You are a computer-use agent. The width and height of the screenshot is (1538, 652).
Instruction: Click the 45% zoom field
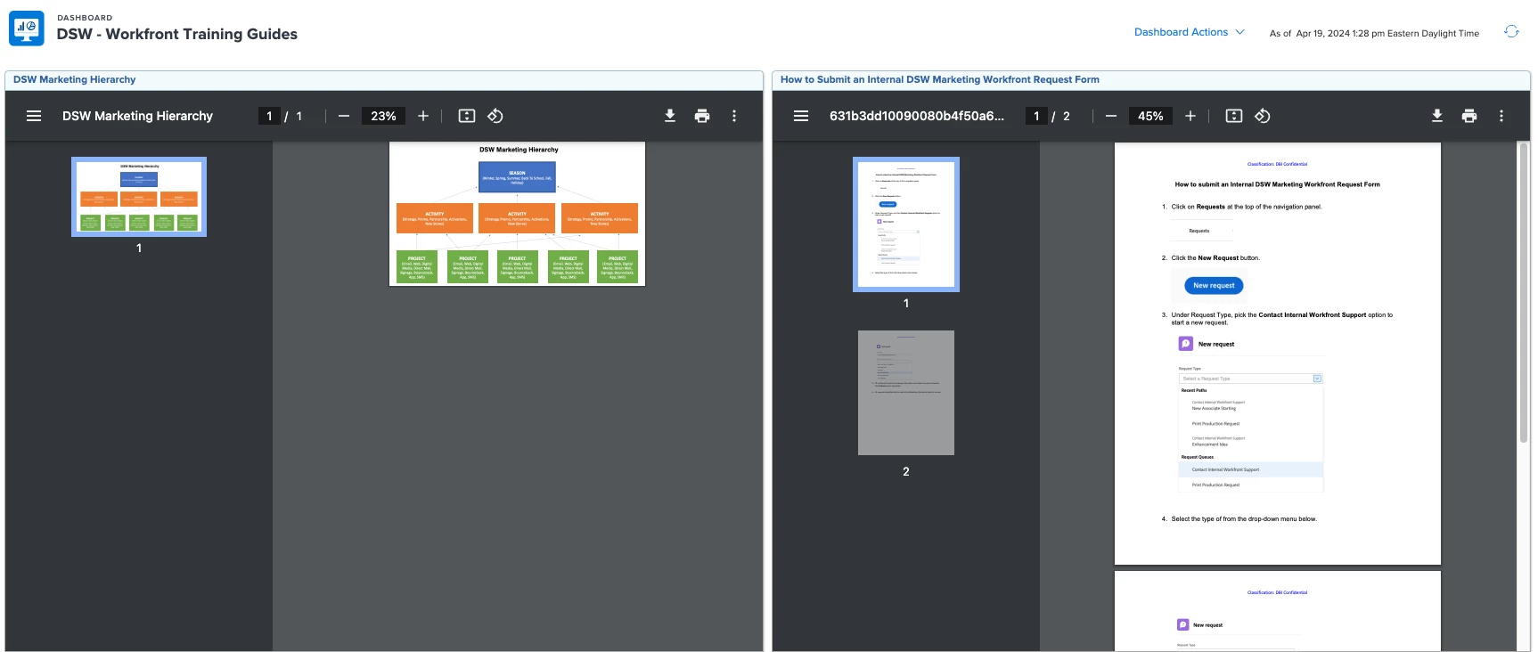(1150, 116)
